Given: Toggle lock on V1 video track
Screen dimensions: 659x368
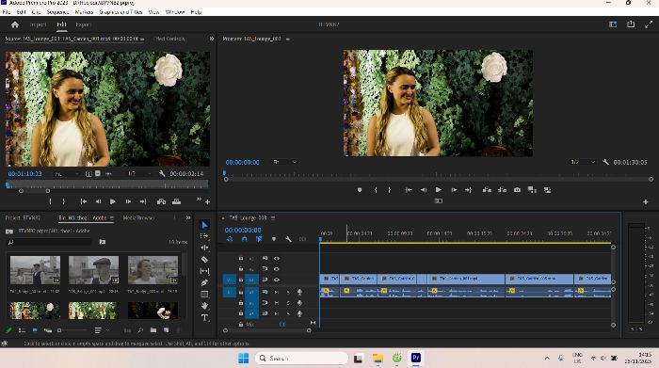Looking at the screenshot, I should [x=241, y=280].
